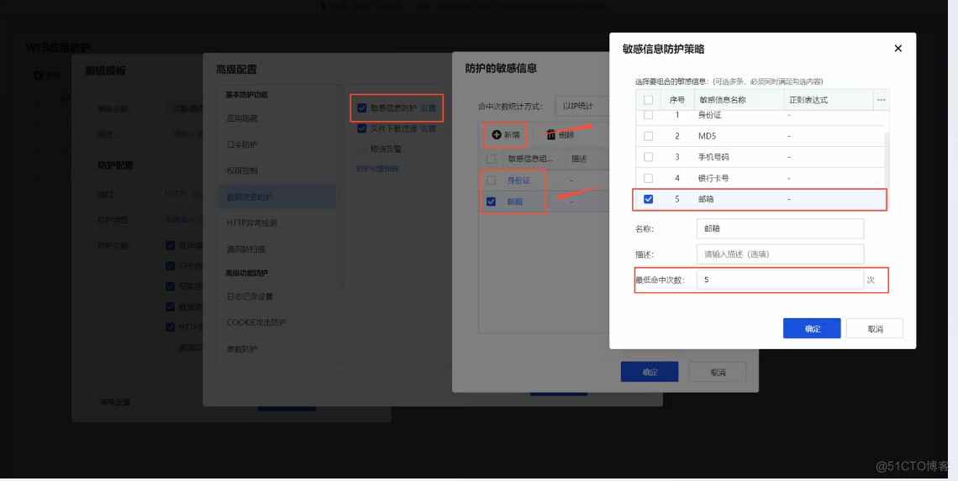Open the column options ellipsis icon
This screenshot has width=958, height=481.
click(x=881, y=100)
